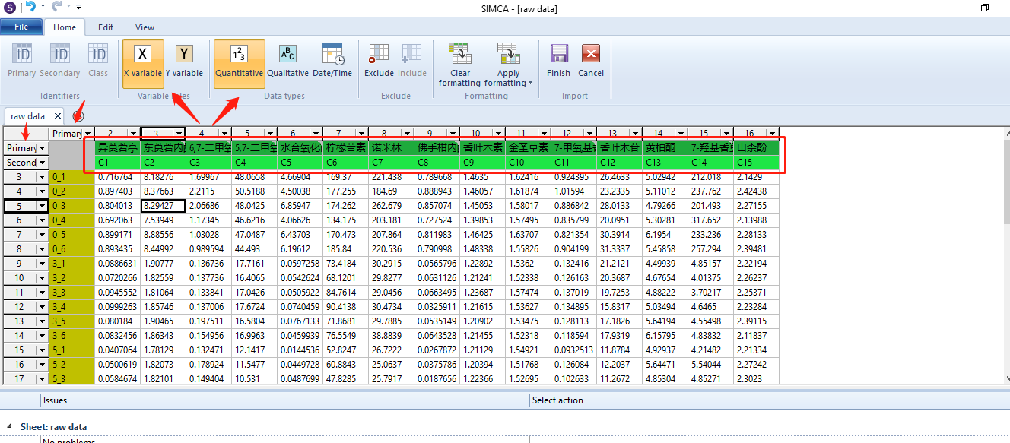Screen dimensions: 1010x443
Task: Click Clear formatting in the ribbon
Action: (x=459, y=64)
